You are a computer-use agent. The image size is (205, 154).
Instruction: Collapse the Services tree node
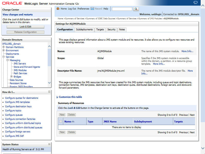(x=4, y=57)
